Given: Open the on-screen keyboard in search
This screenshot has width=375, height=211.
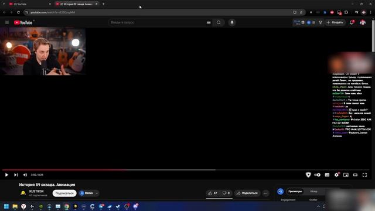Looking at the screenshot, I should [209, 22].
